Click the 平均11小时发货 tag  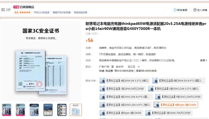(x=42, y=12)
